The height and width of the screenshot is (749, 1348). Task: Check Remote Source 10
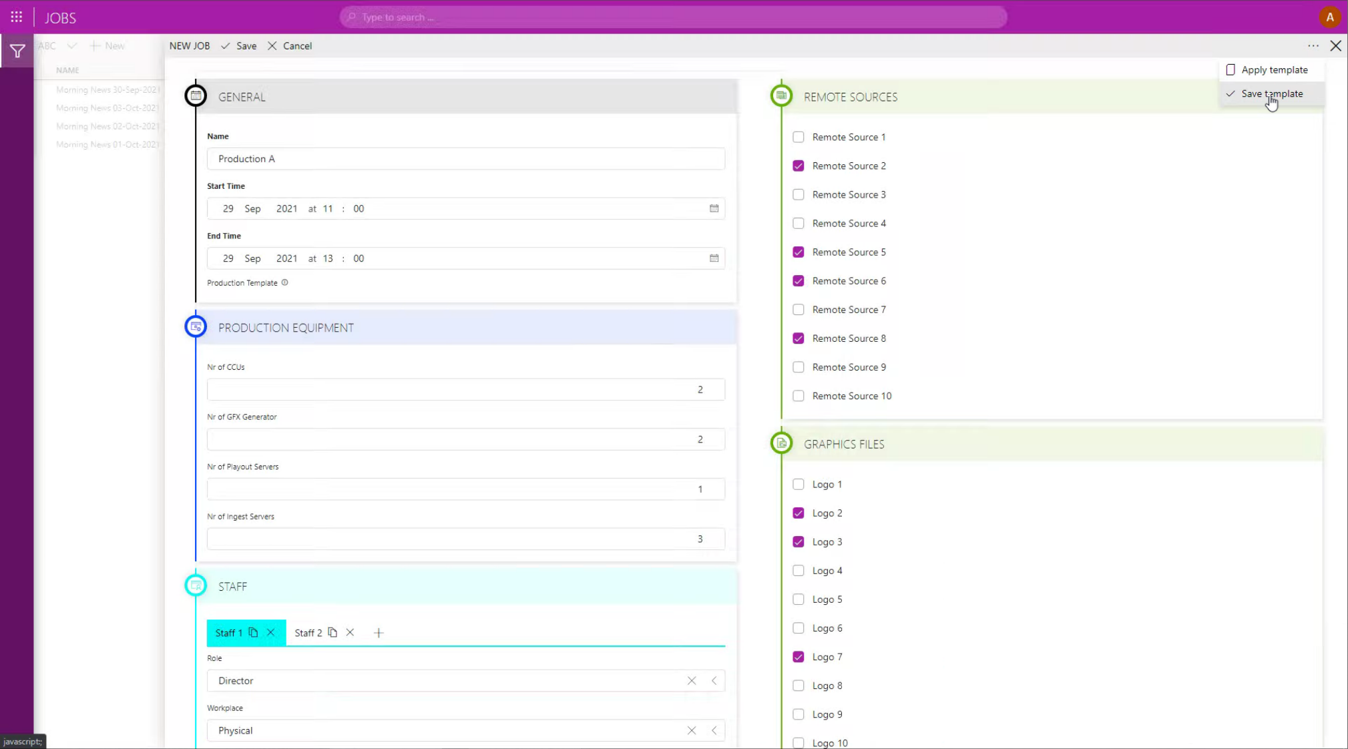[x=798, y=396]
